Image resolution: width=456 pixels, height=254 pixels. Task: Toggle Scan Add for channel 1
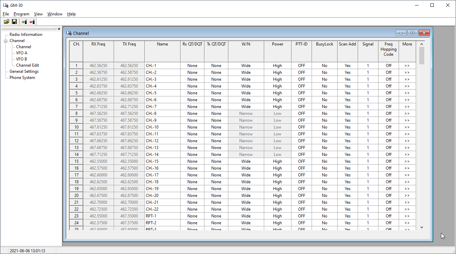347,65
